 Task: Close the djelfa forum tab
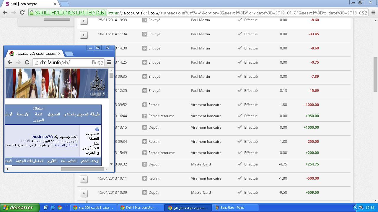59,54
